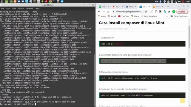
Task: Click the yellow back-to-top button on the page
Action: tap(182, 101)
